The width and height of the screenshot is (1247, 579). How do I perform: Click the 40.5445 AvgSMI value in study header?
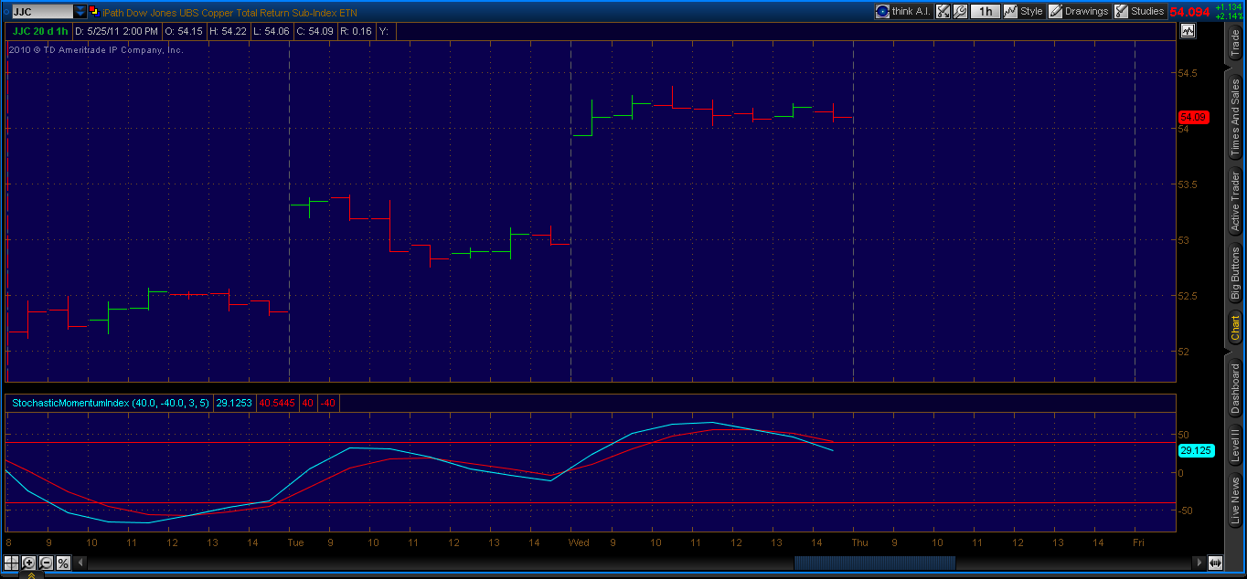[278, 402]
